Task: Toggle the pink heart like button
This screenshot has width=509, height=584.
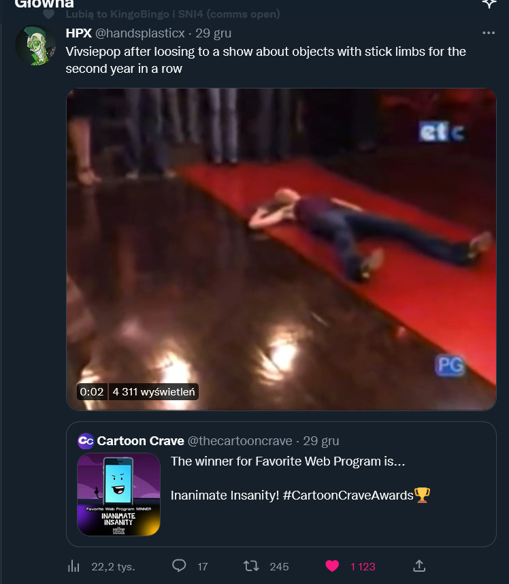Action: point(332,566)
